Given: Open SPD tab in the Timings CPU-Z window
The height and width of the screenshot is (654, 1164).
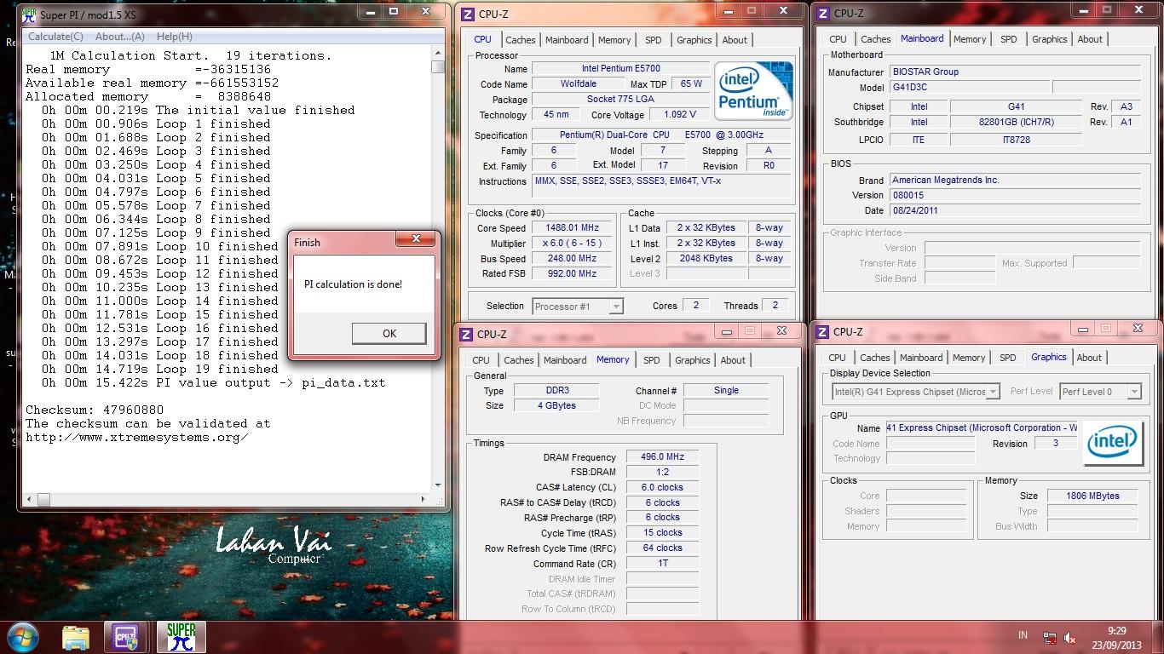Looking at the screenshot, I should click(651, 360).
